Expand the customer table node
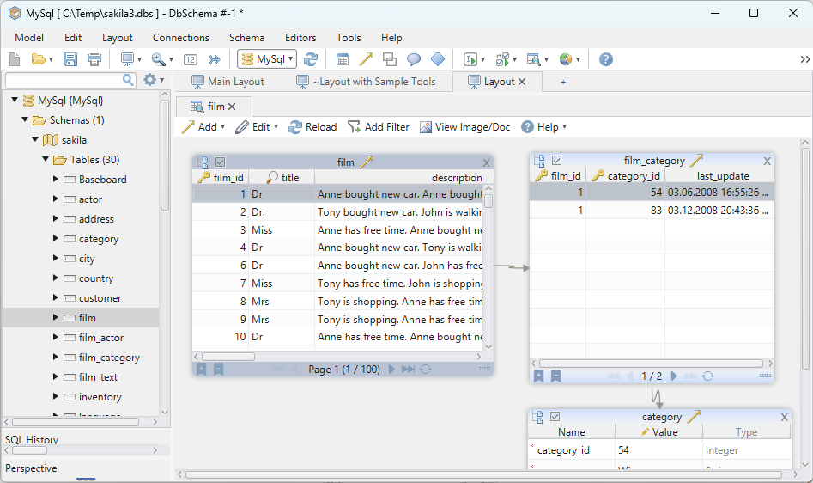 pyautogui.click(x=56, y=297)
